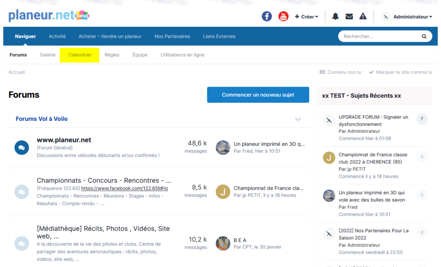The width and height of the screenshot is (441, 267).
Task: Collapse the Forums Vol à Voile category
Action: [x=298, y=119]
